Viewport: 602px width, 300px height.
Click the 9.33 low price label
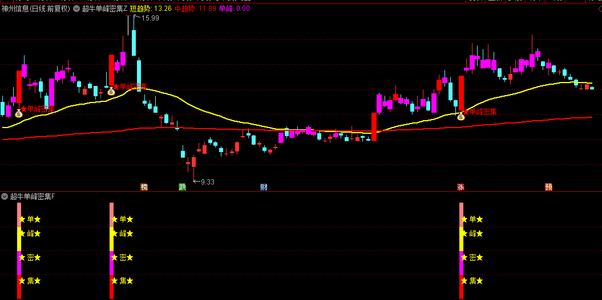pyautogui.click(x=207, y=182)
